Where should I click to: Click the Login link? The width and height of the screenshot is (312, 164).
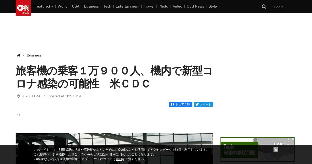(279, 7)
